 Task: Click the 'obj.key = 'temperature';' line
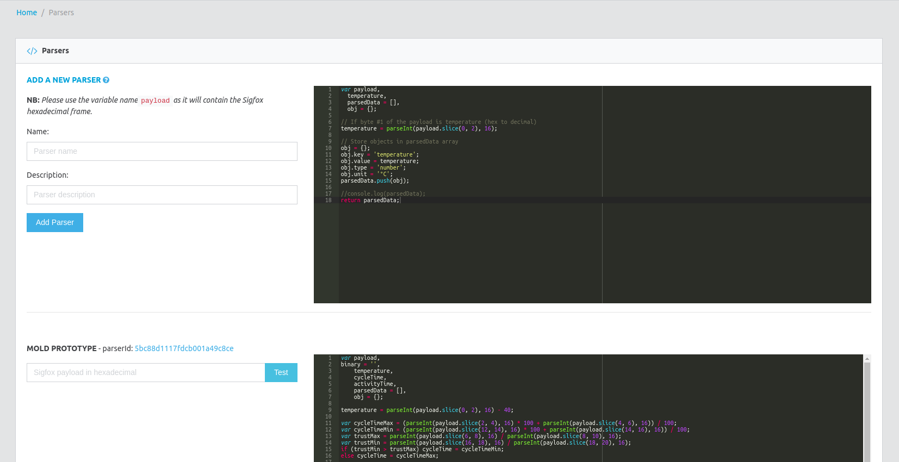coord(380,155)
